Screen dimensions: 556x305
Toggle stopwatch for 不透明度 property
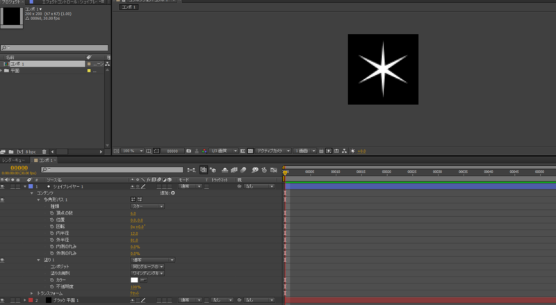click(x=51, y=287)
